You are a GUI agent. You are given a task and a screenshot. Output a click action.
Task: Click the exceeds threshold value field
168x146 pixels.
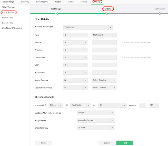143,105
